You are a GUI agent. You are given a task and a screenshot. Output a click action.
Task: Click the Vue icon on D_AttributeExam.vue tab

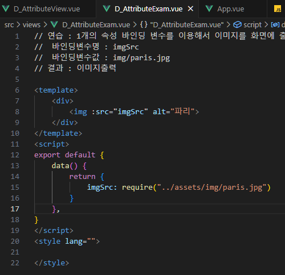click(107, 9)
